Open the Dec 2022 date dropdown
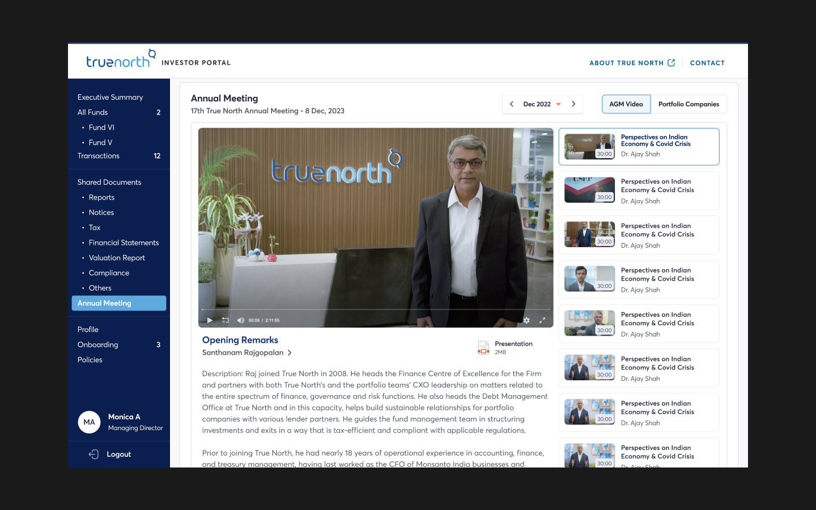Image resolution: width=816 pixels, height=510 pixels. [x=542, y=104]
